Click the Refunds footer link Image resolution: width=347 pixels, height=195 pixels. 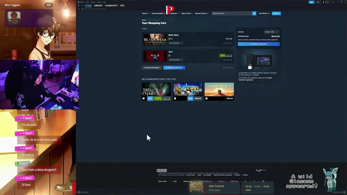tap(237, 175)
